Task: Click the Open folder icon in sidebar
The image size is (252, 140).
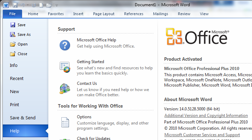Action: coord(13,44)
